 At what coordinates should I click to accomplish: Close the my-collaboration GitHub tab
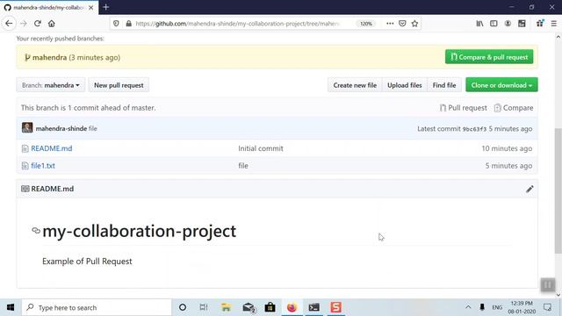90,7
